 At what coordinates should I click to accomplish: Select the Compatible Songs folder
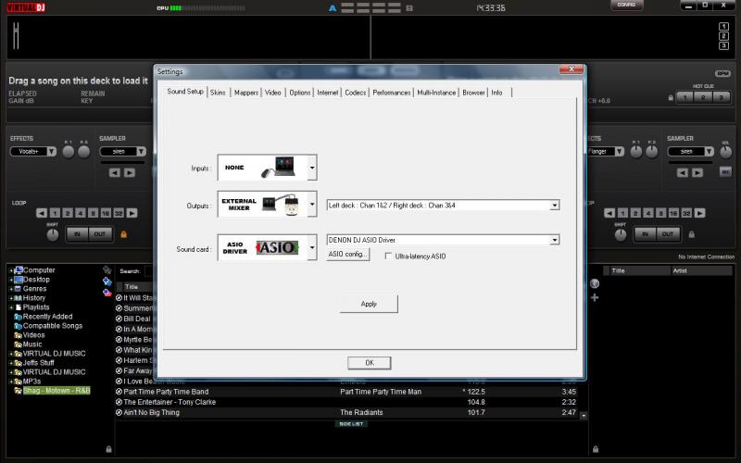53,326
